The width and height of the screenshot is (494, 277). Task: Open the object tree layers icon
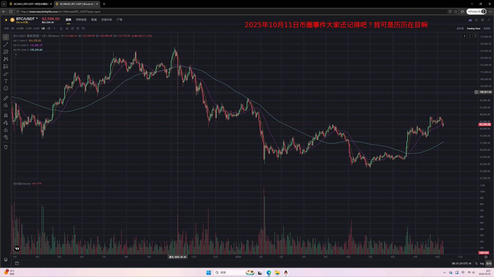(6, 259)
